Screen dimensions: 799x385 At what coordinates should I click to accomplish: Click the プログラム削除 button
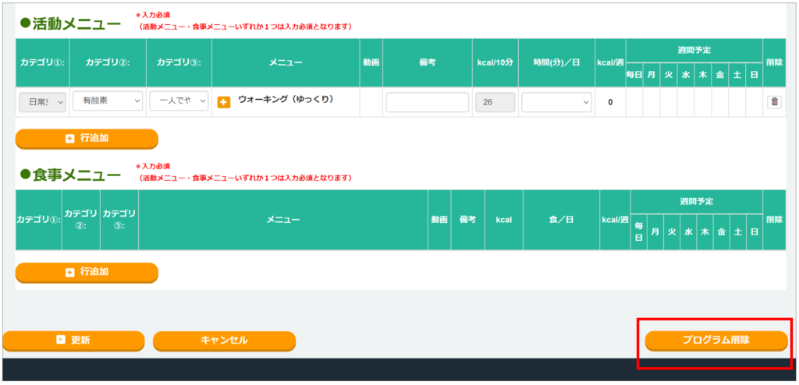[716, 341]
